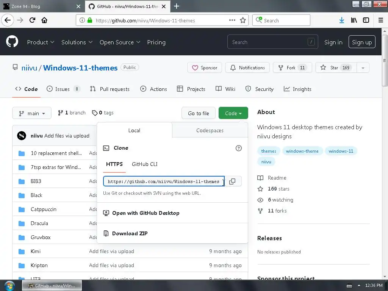Show site information icon in address bar
388x291 pixels.
pos(82,20)
